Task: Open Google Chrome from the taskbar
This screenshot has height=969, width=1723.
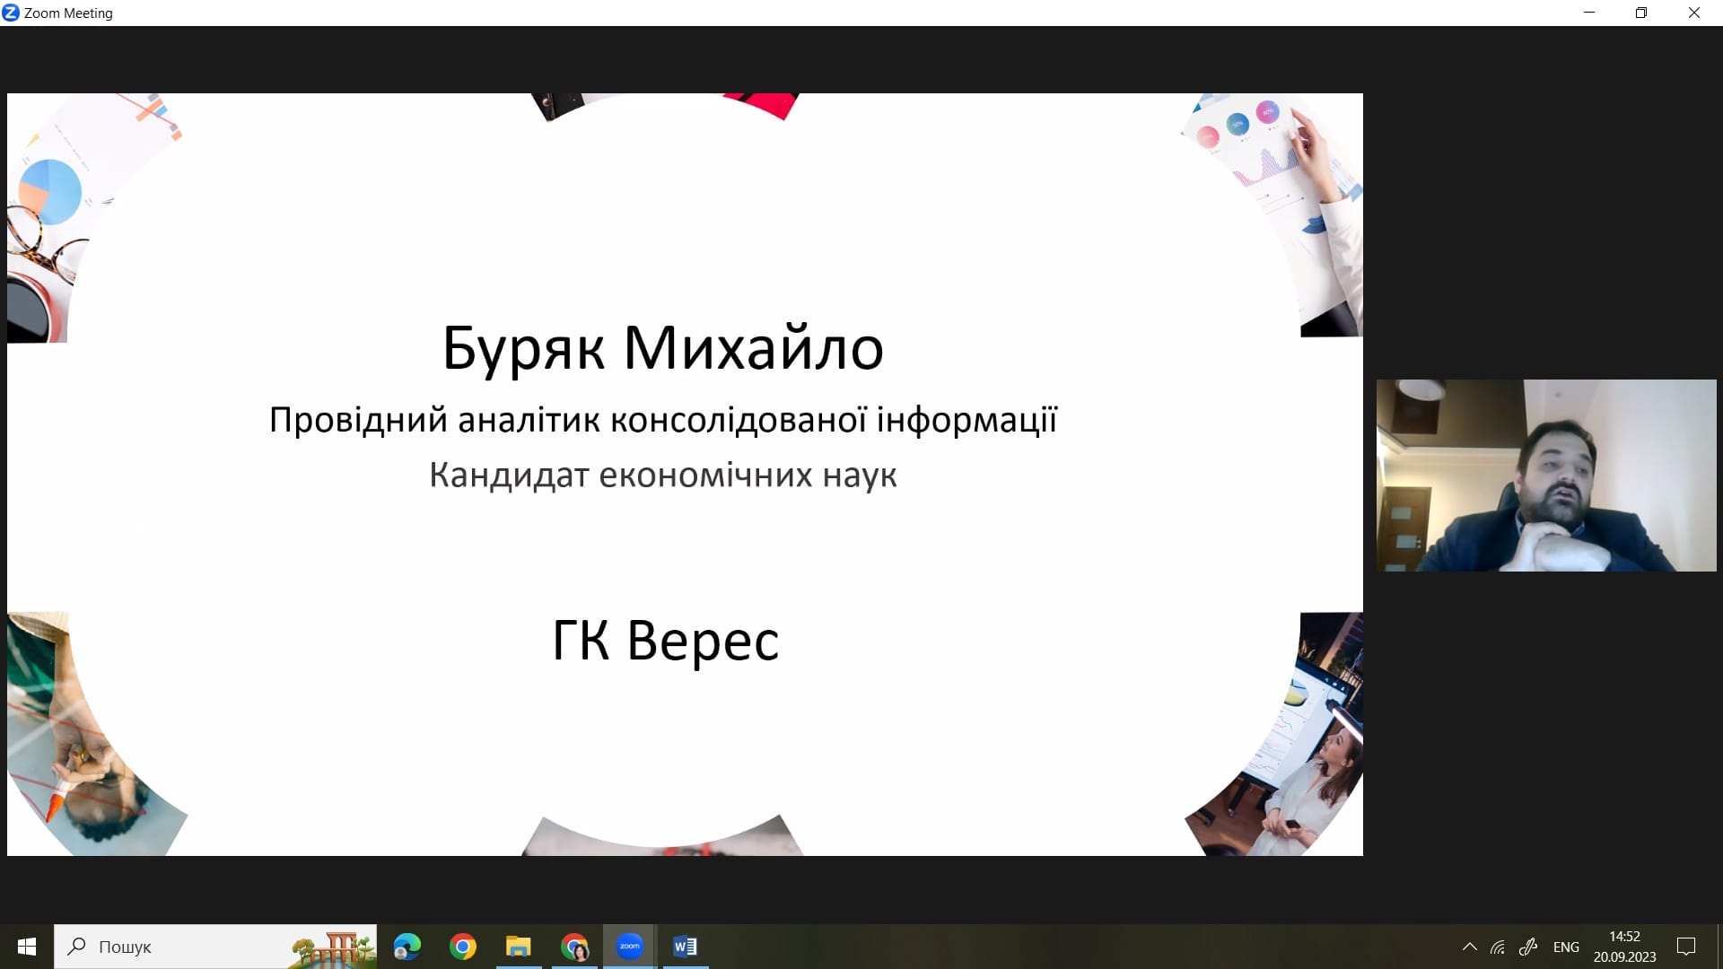Action: (463, 947)
